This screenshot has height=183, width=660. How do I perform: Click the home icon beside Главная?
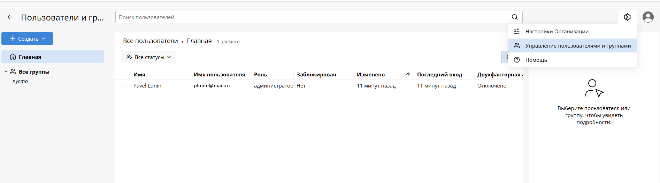13,57
